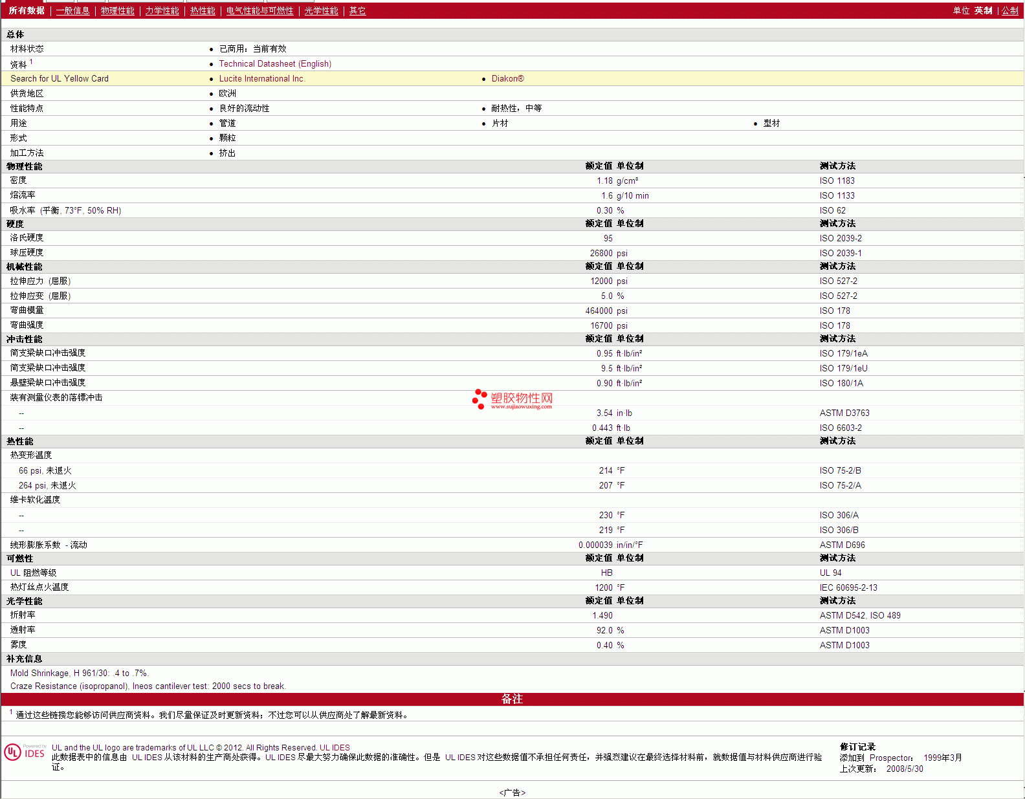
Task: Open the Lucite International Inc. link
Action: tap(261, 79)
